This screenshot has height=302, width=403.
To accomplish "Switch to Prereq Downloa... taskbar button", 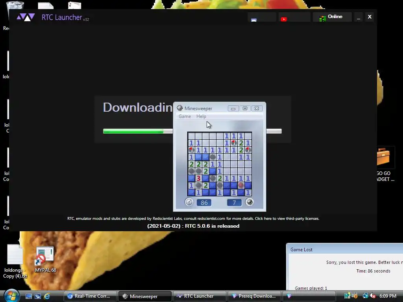I will coord(255,296).
